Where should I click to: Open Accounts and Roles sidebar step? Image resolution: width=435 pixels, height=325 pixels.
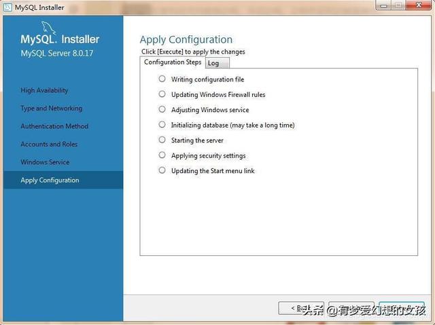tap(49, 145)
